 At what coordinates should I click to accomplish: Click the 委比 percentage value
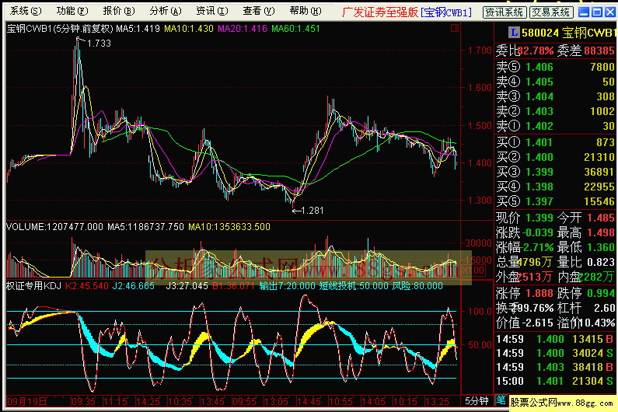coord(536,51)
